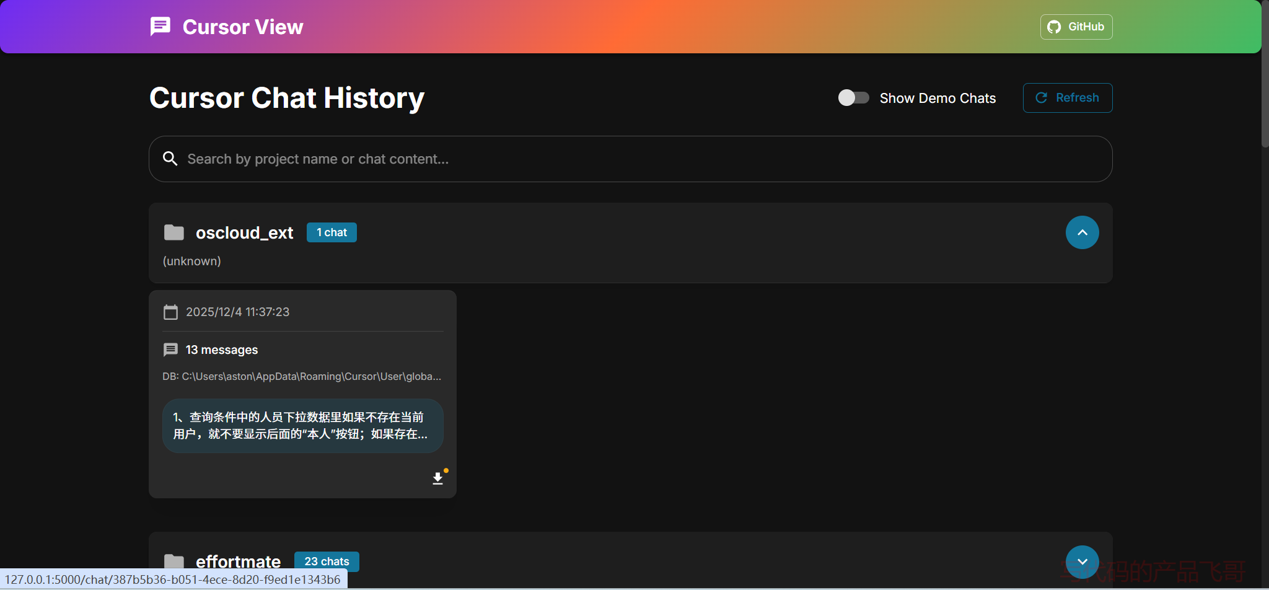The image size is (1269, 590).
Task: Export chat with the download icon
Action: [437, 478]
